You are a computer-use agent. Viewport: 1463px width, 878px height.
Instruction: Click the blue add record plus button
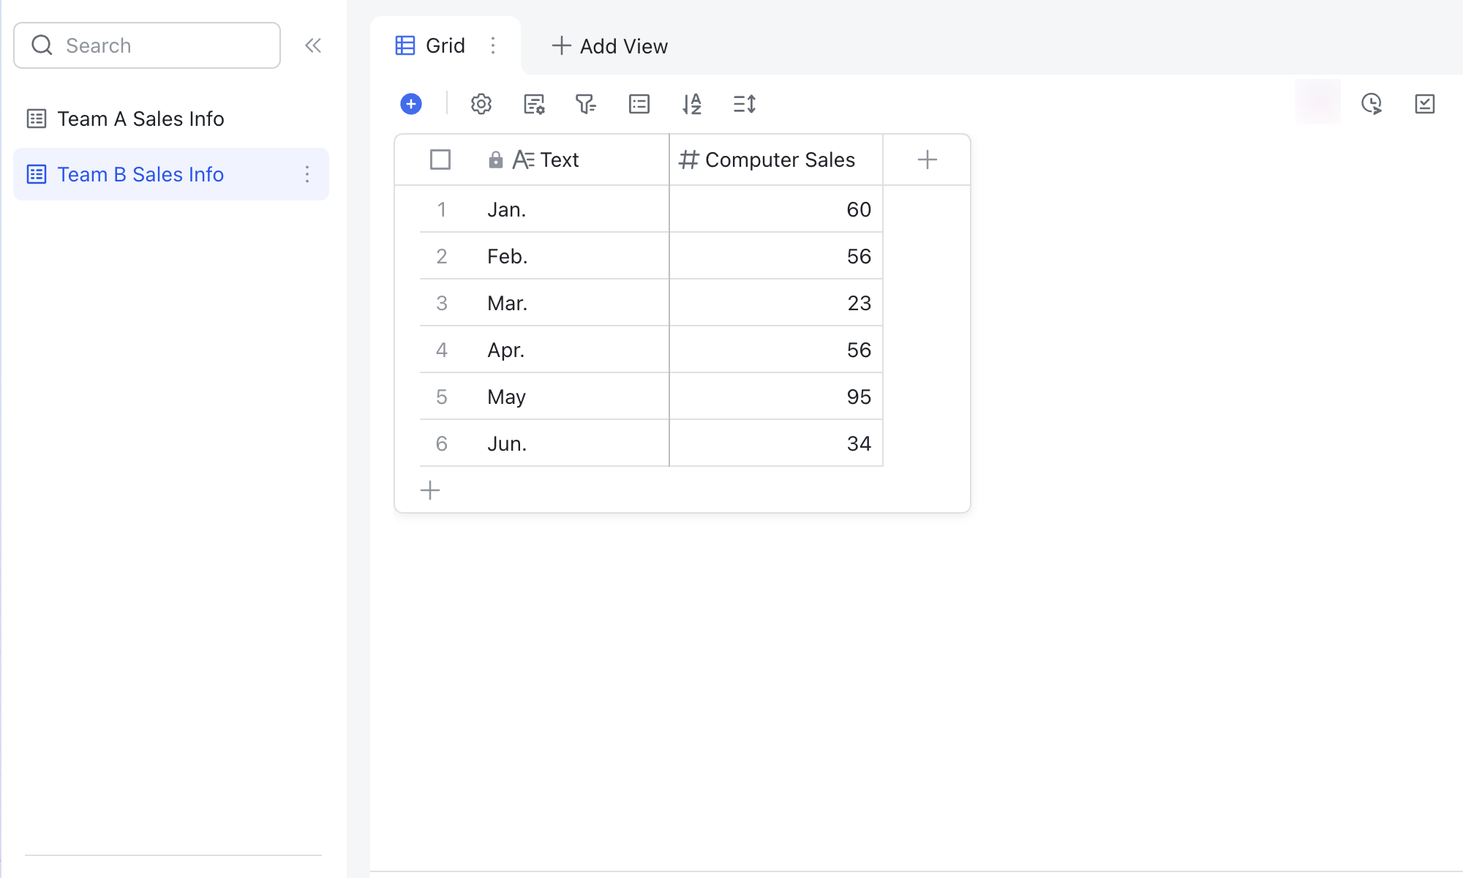(411, 104)
